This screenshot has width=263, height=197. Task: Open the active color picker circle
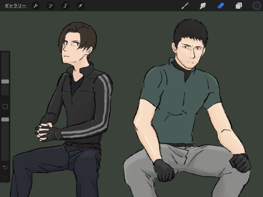[x=257, y=6]
